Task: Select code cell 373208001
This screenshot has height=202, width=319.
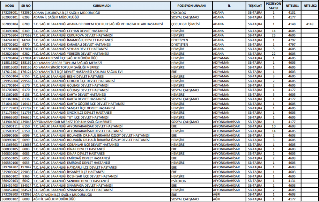Action: [x=10, y=13]
